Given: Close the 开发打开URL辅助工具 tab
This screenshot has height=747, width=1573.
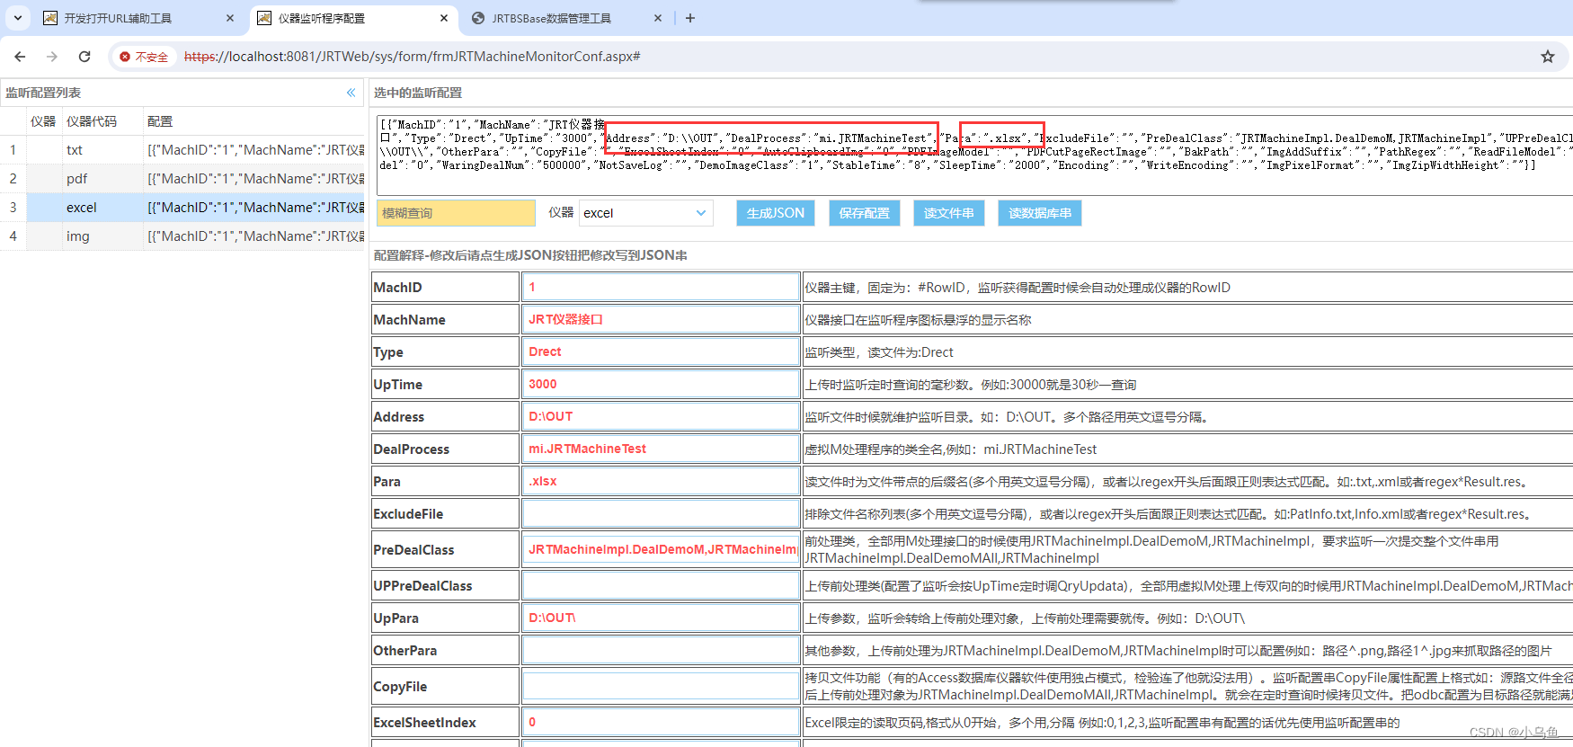Looking at the screenshot, I should click(230, 18).
